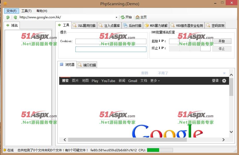The image size is (239, 155).
Task: Click the text box below Cookies
Action: pyautogui.click(x=111, y=49)
